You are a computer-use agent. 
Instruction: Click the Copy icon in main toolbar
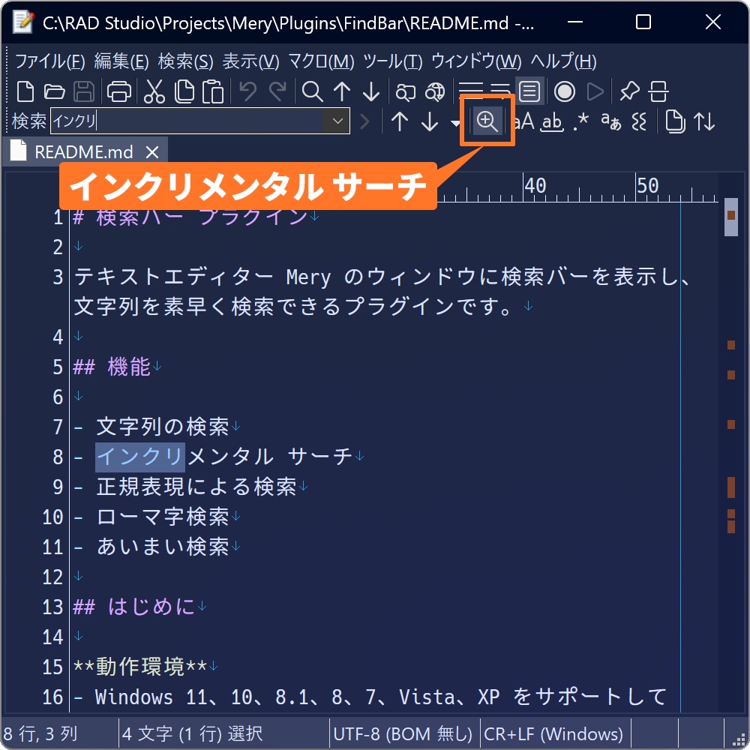(x=184, y=91)
